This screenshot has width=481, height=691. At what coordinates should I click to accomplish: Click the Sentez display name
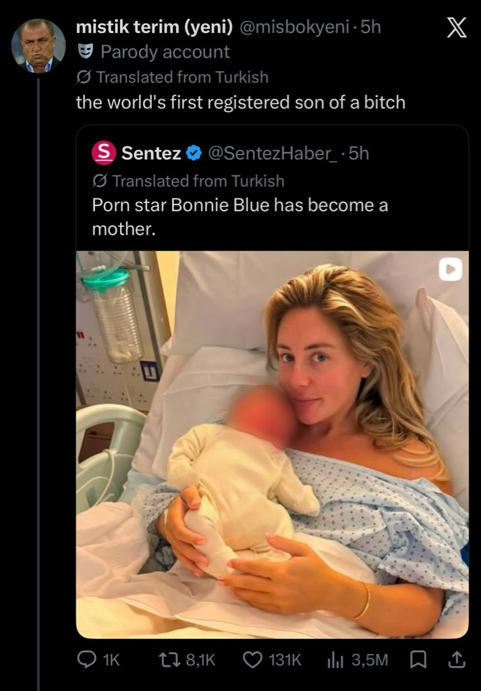click(151, 154)
